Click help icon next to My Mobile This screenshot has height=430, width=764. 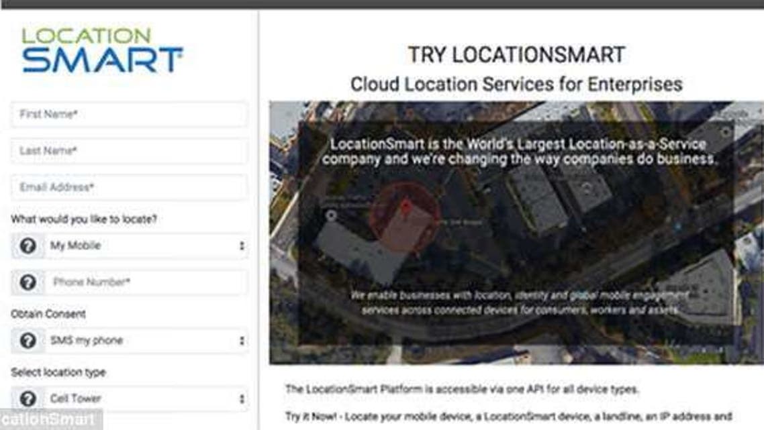pos(28,246)
